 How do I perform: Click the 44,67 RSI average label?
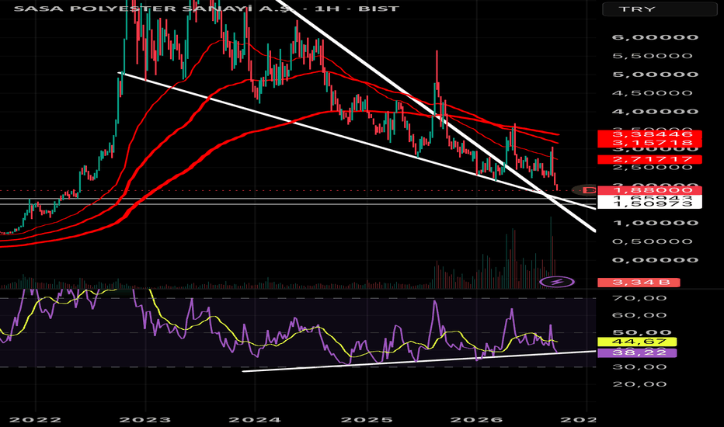coord(637,342)
